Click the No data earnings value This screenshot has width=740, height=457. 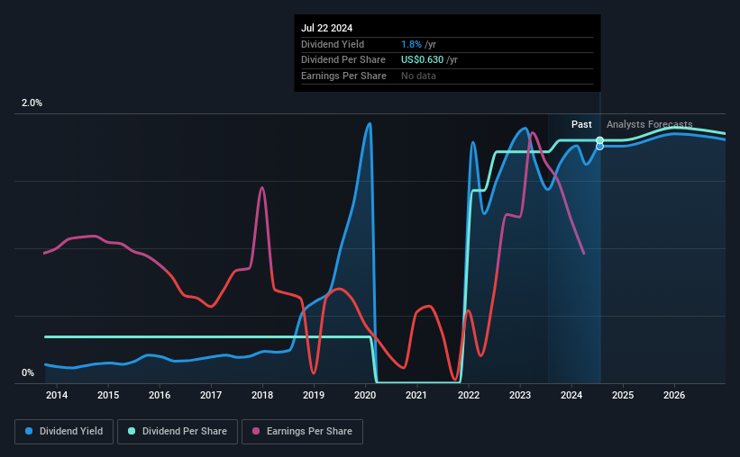[x=418, y=76]
